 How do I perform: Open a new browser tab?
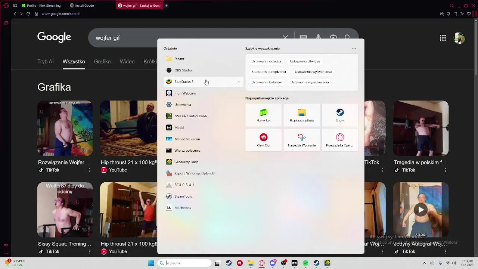pos(167,6)
